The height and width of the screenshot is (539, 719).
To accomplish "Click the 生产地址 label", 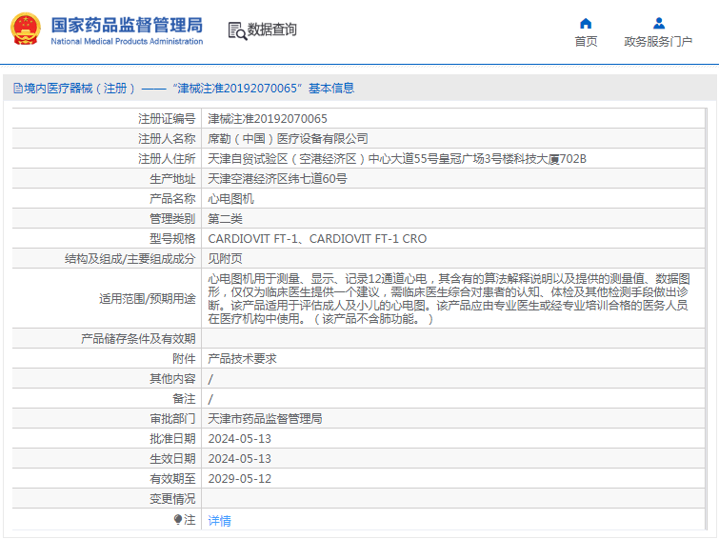I will pos(172,179).
